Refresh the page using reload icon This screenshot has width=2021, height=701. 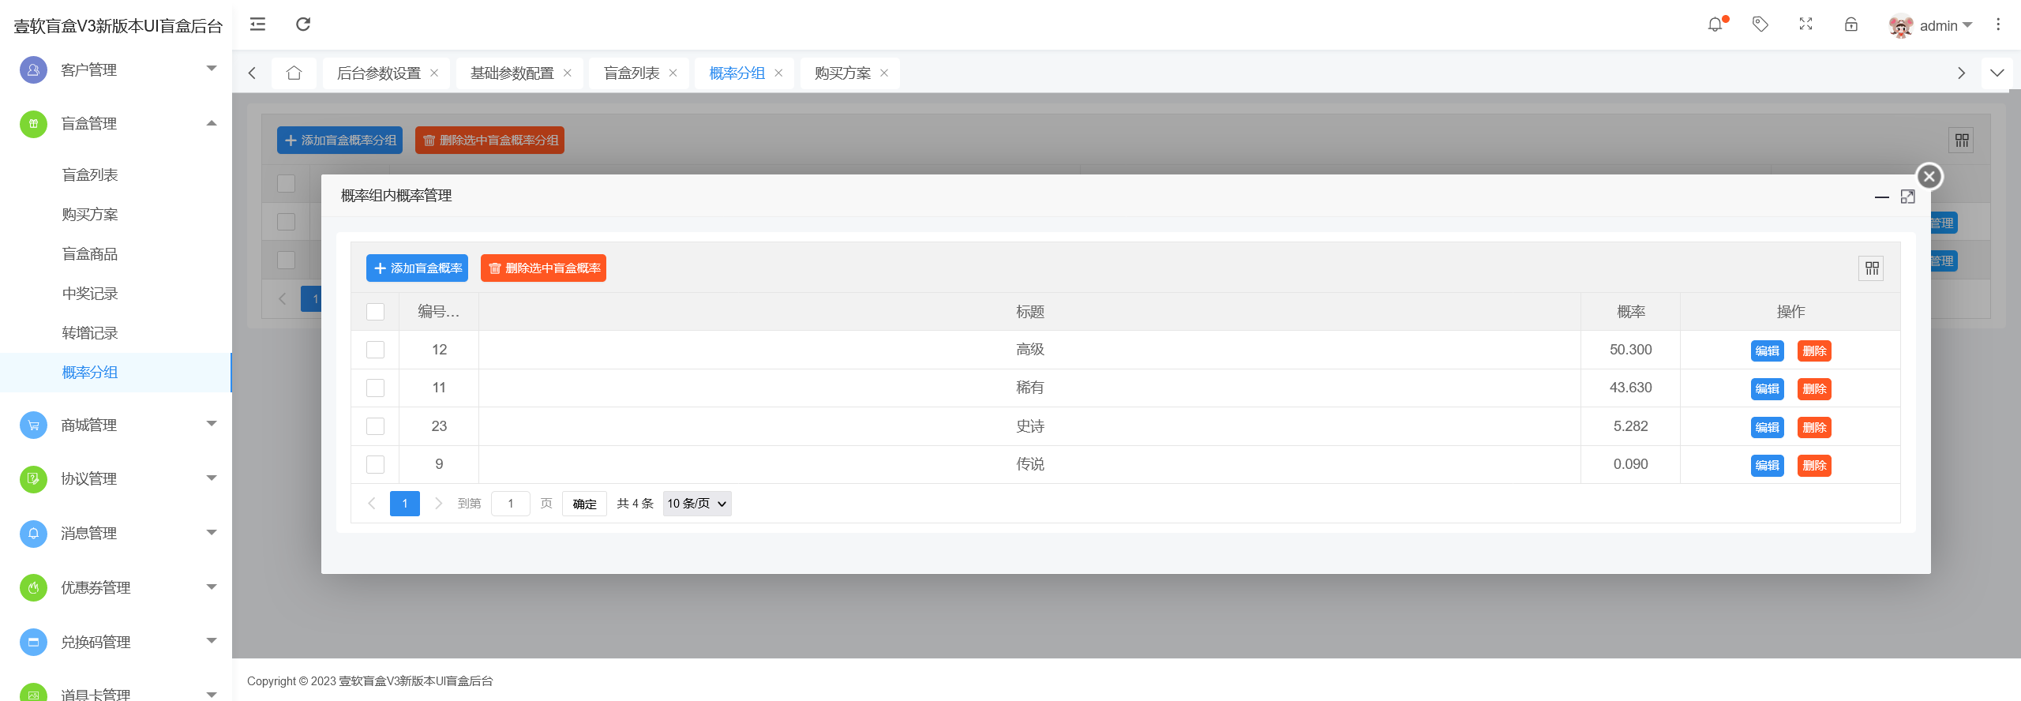point(303,24)
